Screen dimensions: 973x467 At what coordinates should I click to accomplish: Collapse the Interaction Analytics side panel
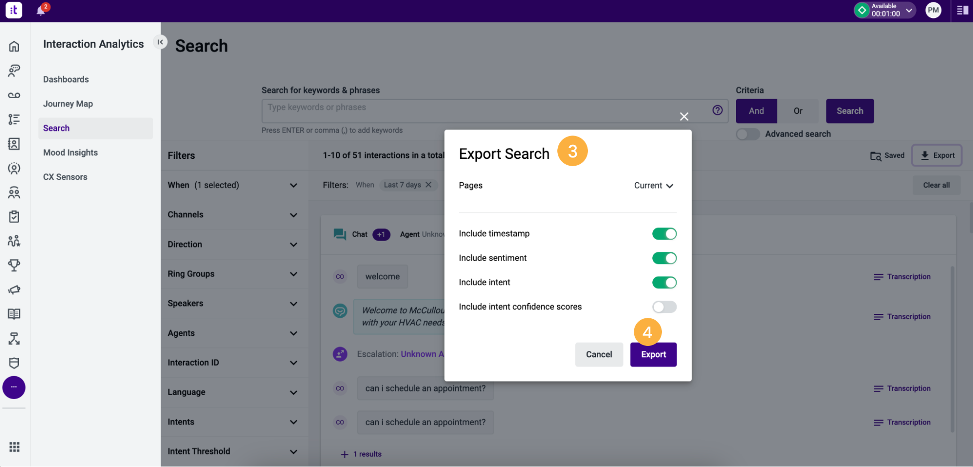point(160,42)
